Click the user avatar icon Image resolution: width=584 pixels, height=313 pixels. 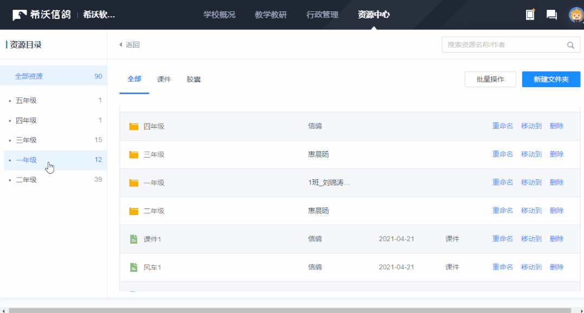[x=575, y=15]
